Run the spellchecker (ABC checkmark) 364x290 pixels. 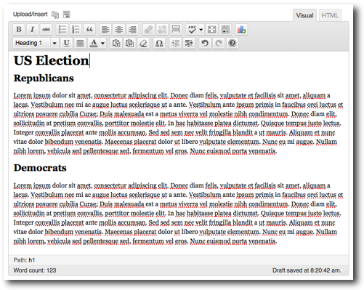pos(192,30)
